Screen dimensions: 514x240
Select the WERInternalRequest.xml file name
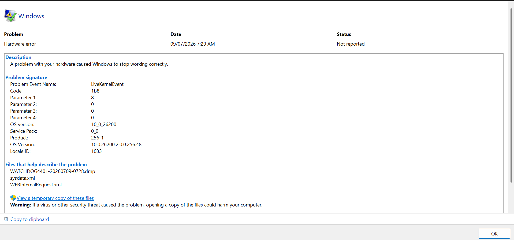click(36, 185)
